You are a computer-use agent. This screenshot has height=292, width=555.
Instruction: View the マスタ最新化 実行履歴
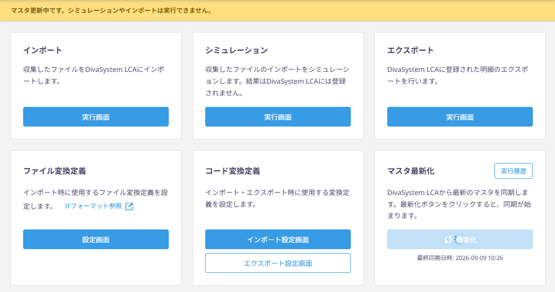(x=513, y=171)
